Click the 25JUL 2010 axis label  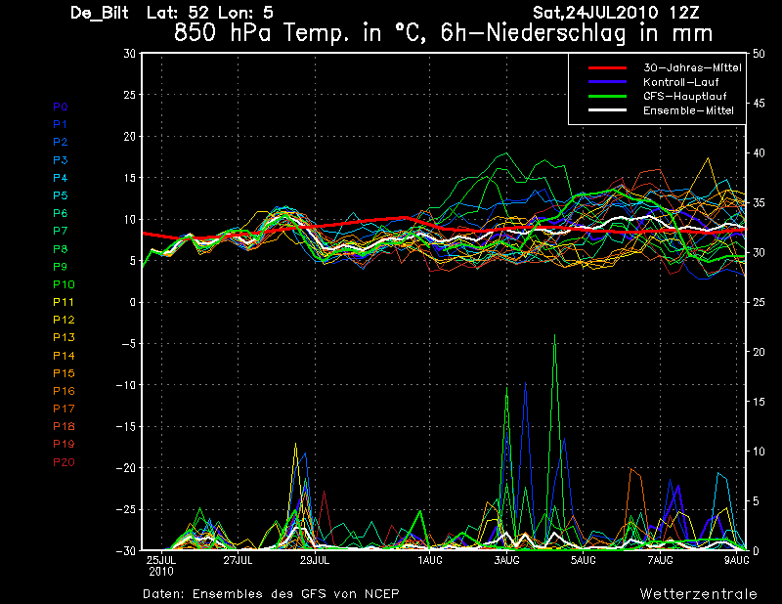(x=161, y=566)
